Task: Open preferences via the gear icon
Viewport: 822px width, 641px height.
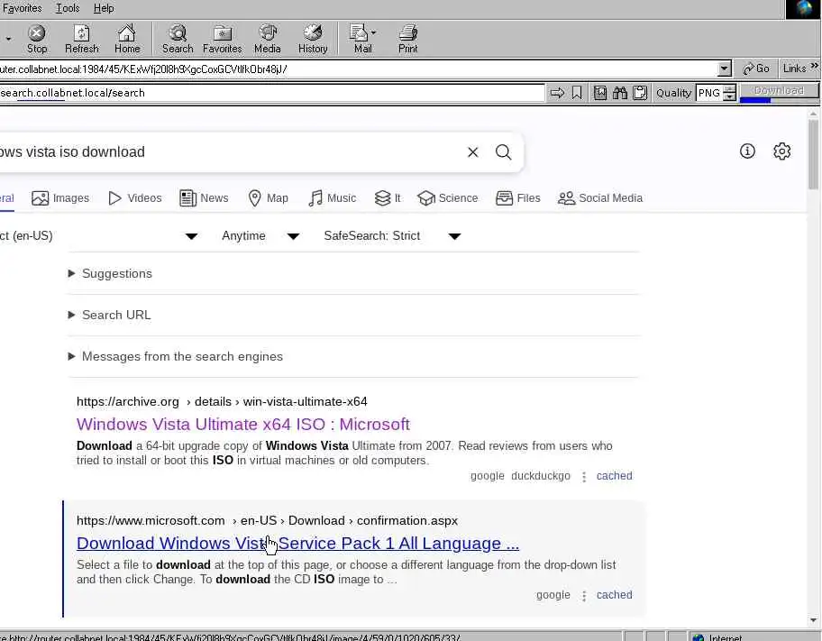Action: [x=781, y=151]
